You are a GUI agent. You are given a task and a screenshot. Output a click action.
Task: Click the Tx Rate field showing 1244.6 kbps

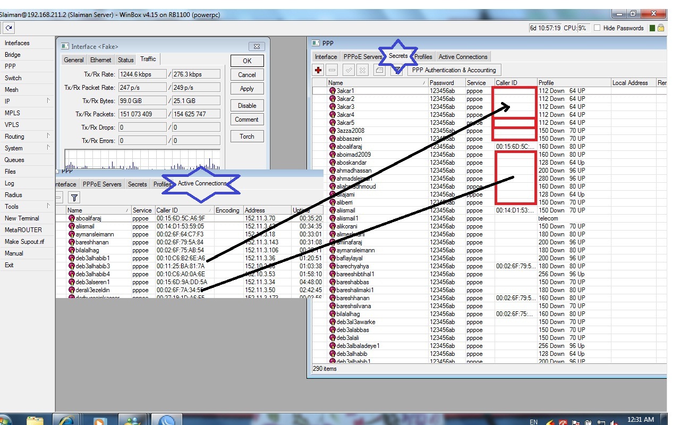pyautogui.click(x=142, y=74)
